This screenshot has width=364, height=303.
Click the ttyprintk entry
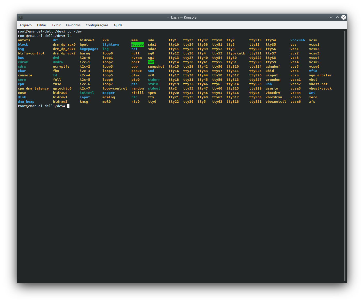[236, 53]
